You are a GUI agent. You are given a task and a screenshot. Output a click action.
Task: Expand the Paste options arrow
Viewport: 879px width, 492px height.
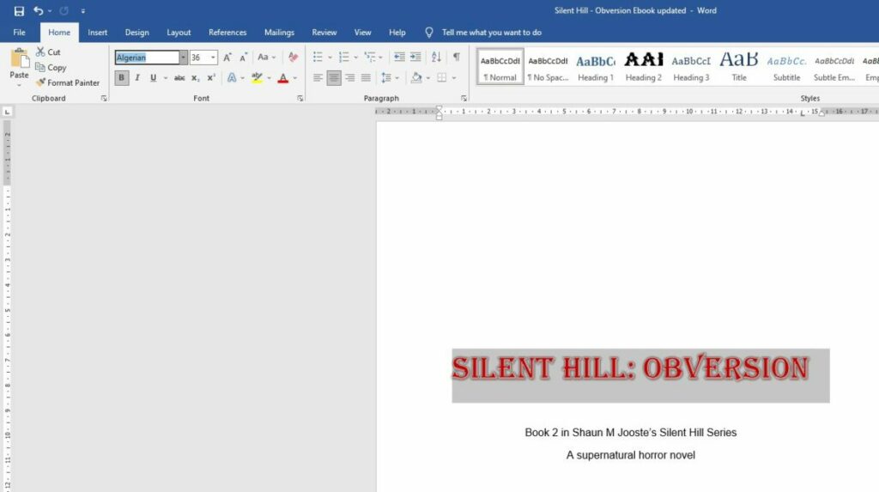point(19,85)
